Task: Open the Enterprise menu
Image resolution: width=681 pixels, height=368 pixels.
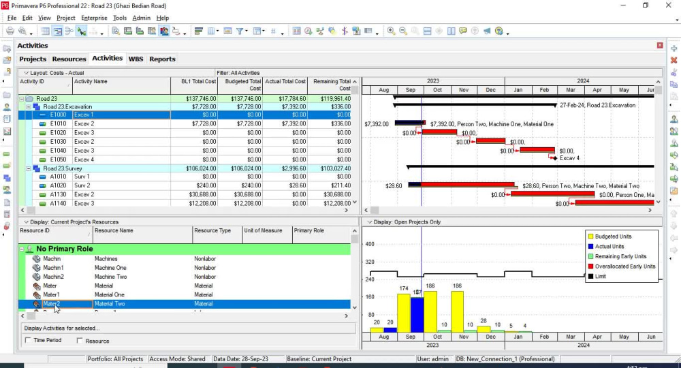Action: click(x=94, y=18)
